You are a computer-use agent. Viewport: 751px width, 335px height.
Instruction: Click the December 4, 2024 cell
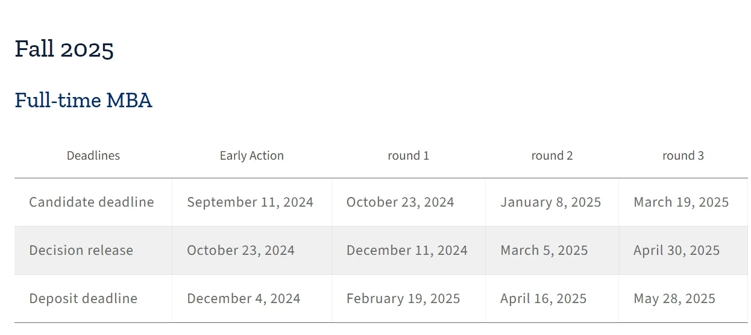tap(244, 298)
